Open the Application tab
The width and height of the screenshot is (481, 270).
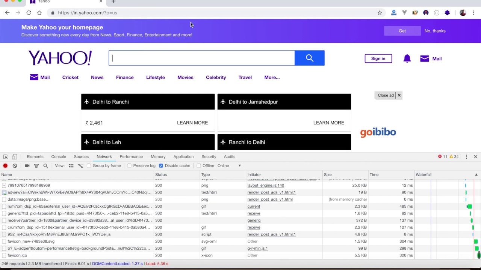(183, 157)
